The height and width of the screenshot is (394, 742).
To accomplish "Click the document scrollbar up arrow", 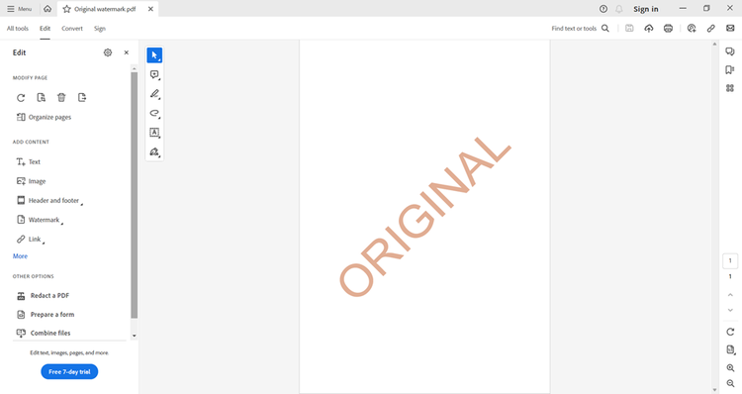I will pyautogui.click(x=714, y=44).
